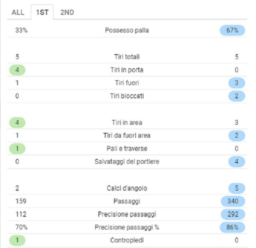Click the Passaggi row label
The width and height of the screenshot is (256, 248).
pos(127,201)
